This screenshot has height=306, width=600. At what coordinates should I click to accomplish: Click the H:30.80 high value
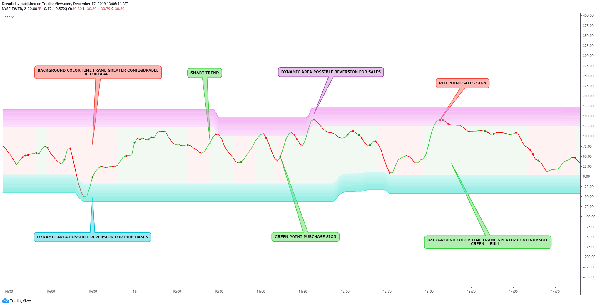click(x=90, y=9)
